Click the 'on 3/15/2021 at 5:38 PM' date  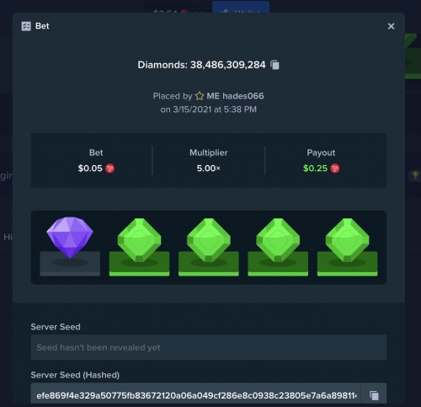tap(209, 110)
